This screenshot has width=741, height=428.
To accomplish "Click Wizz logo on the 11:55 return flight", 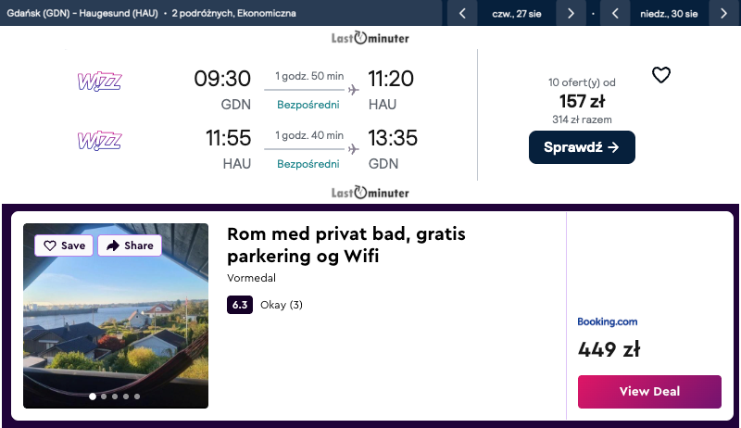I will pos(99,141).
